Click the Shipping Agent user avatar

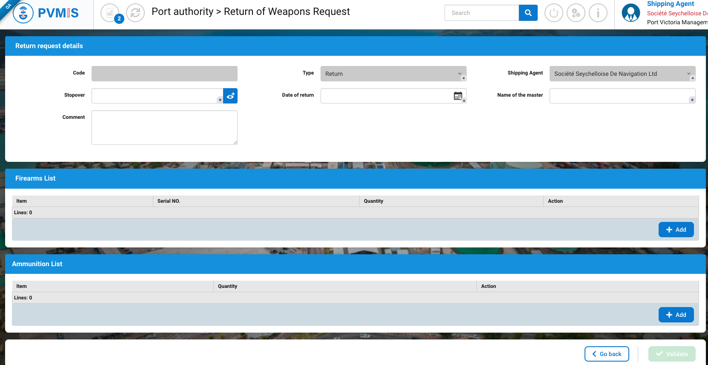(x=631, y=13)
